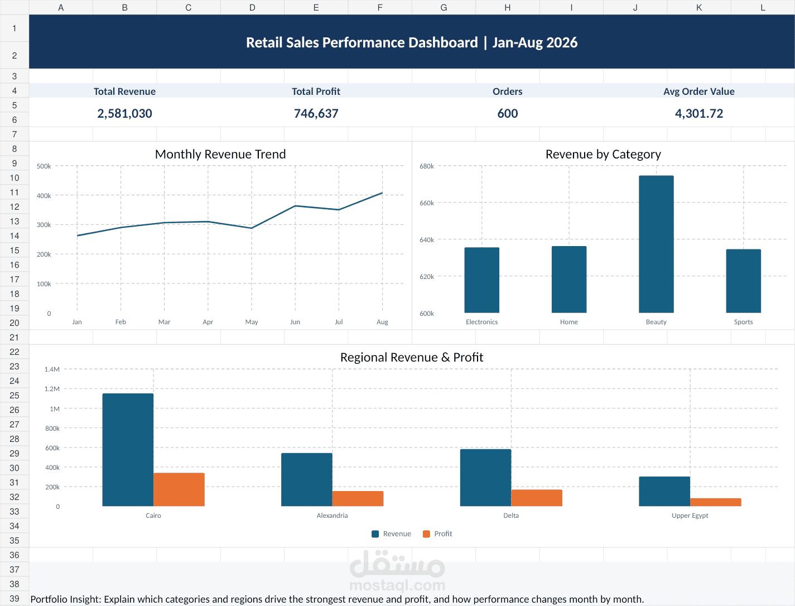Click the '680k' axis label on the category chart
The height and width of the screenshot is (606, 795).
(427, 166)
